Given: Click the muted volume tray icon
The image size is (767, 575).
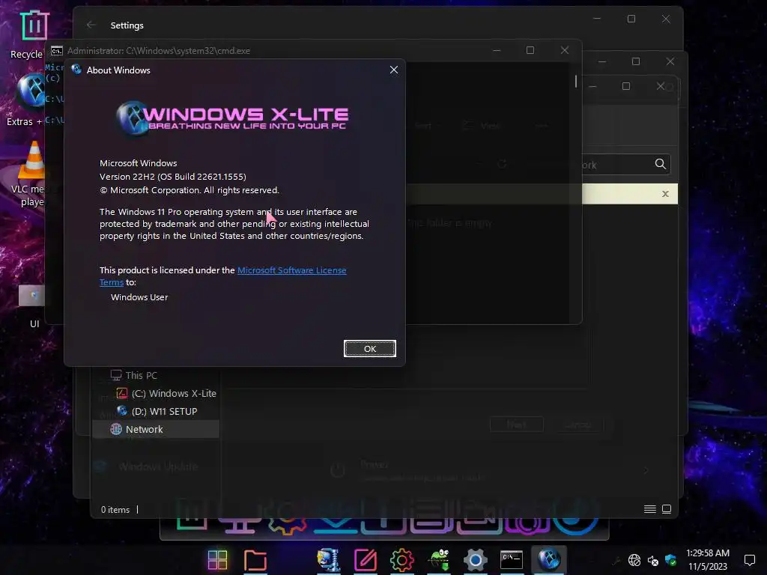Looking at the screenshot, I should tap(652, 560).
